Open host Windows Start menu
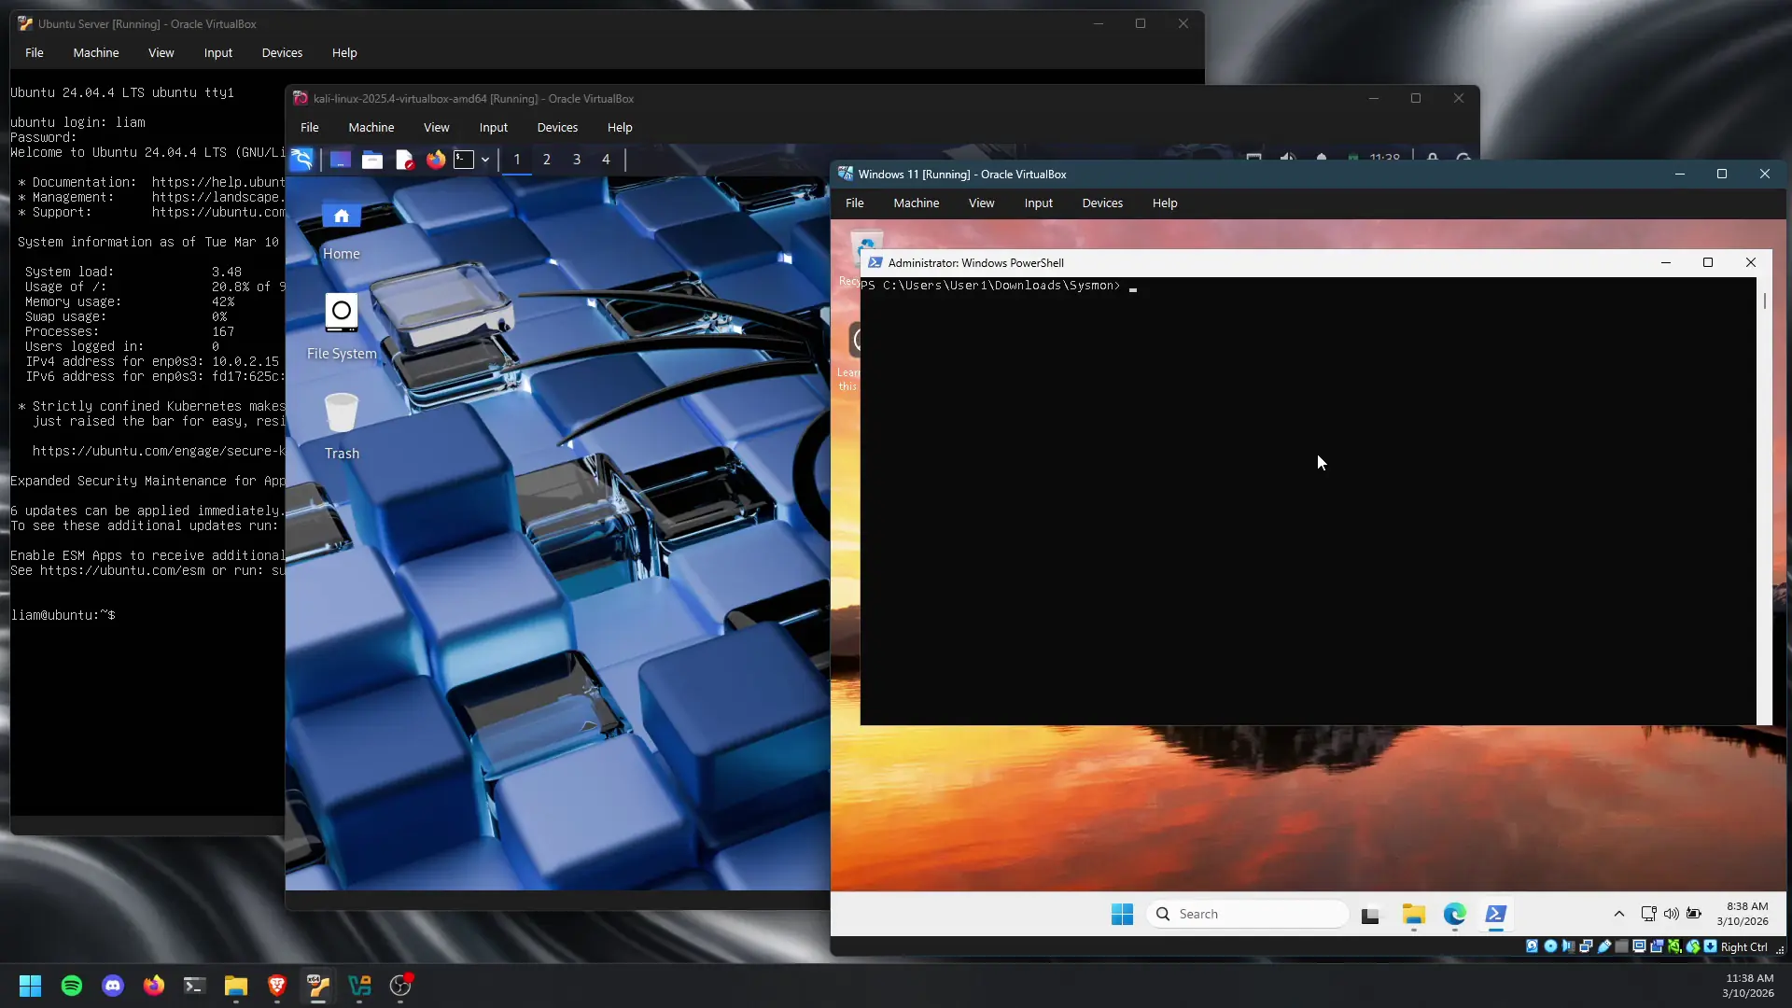This screenshot has width=1792, height=1008. (30, 986)
